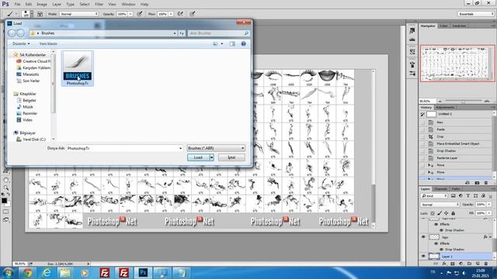Open help in the Load dialog

[x=243, y=43]
